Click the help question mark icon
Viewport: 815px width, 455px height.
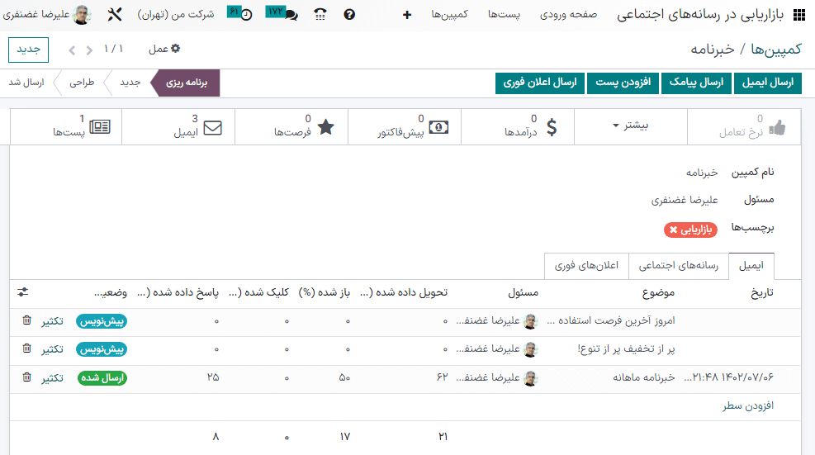[349, 15]
